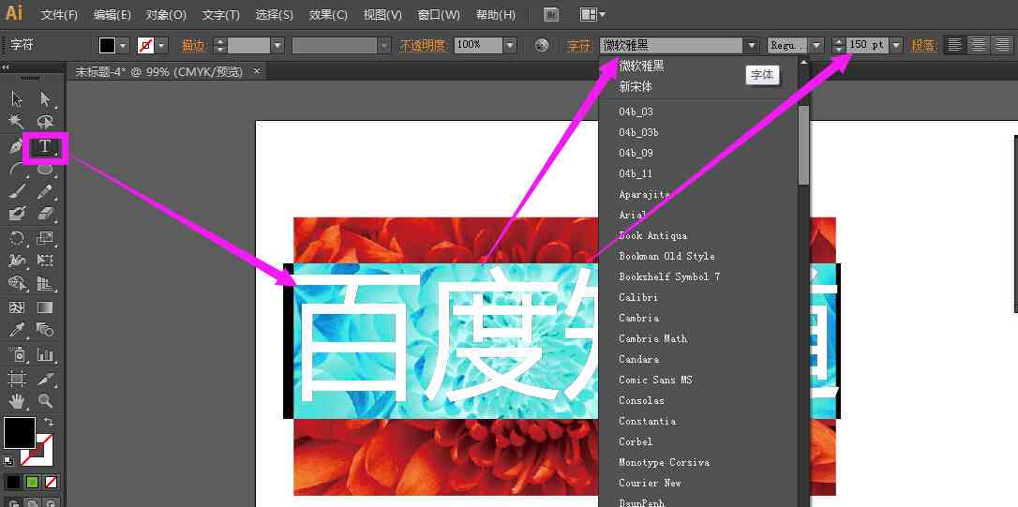This screenshot has width=1018, height=507.
Task: Click the 描边 stroke panel link
Action: coord(193,45)
